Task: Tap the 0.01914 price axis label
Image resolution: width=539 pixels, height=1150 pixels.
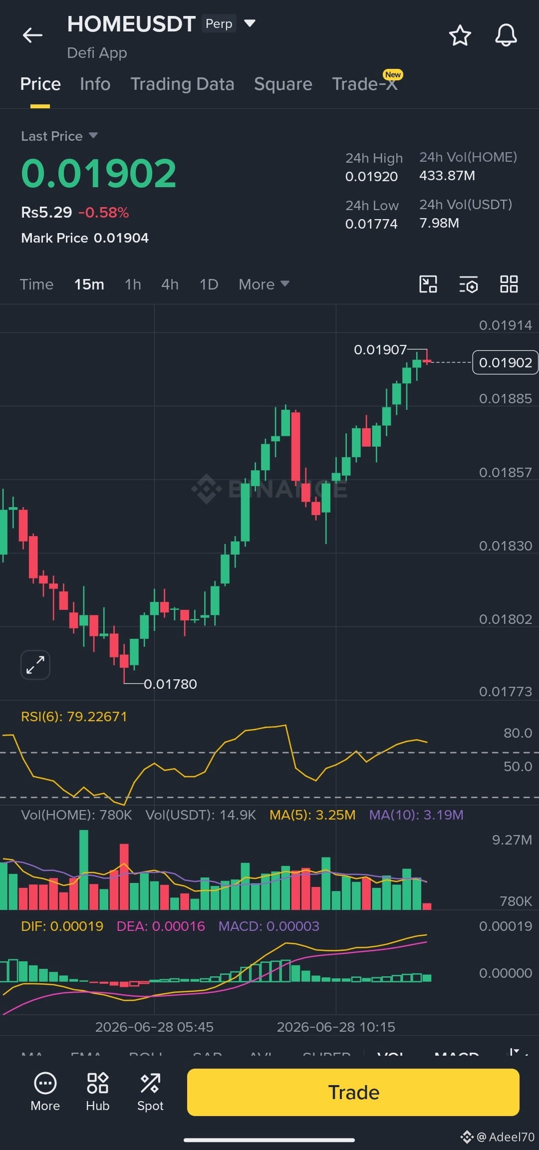Action: [x=505, y=325]
